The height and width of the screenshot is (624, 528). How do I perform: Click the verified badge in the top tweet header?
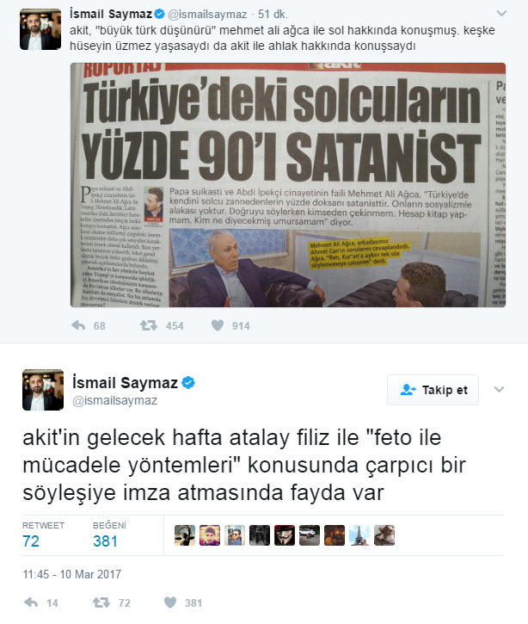point(159,15)
